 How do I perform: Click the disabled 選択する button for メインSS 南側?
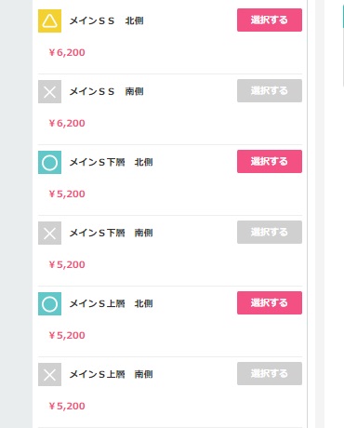click(x=270, y=91)
